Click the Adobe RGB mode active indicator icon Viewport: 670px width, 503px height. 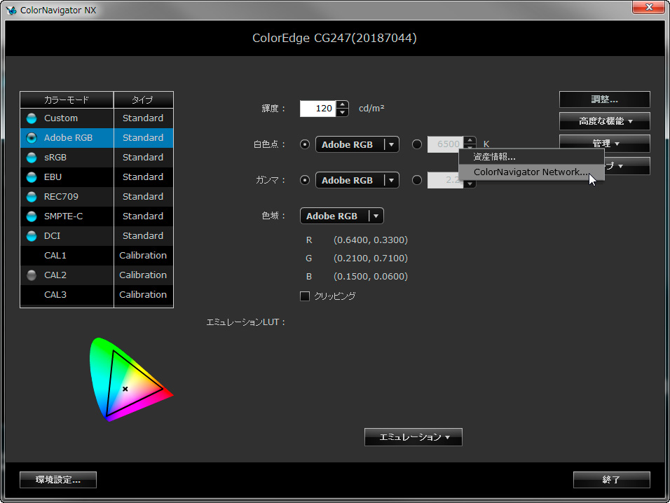(32, 138)
